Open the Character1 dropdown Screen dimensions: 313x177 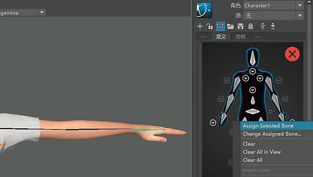tap(273, 6)
